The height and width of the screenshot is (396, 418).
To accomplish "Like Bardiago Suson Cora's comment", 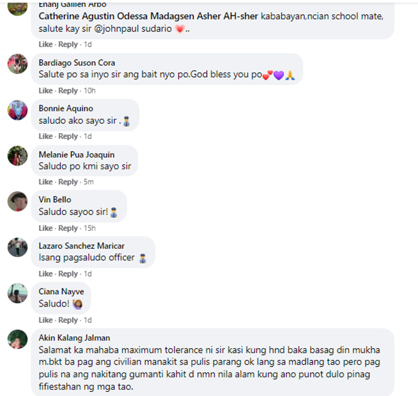I will click(46, 91).
